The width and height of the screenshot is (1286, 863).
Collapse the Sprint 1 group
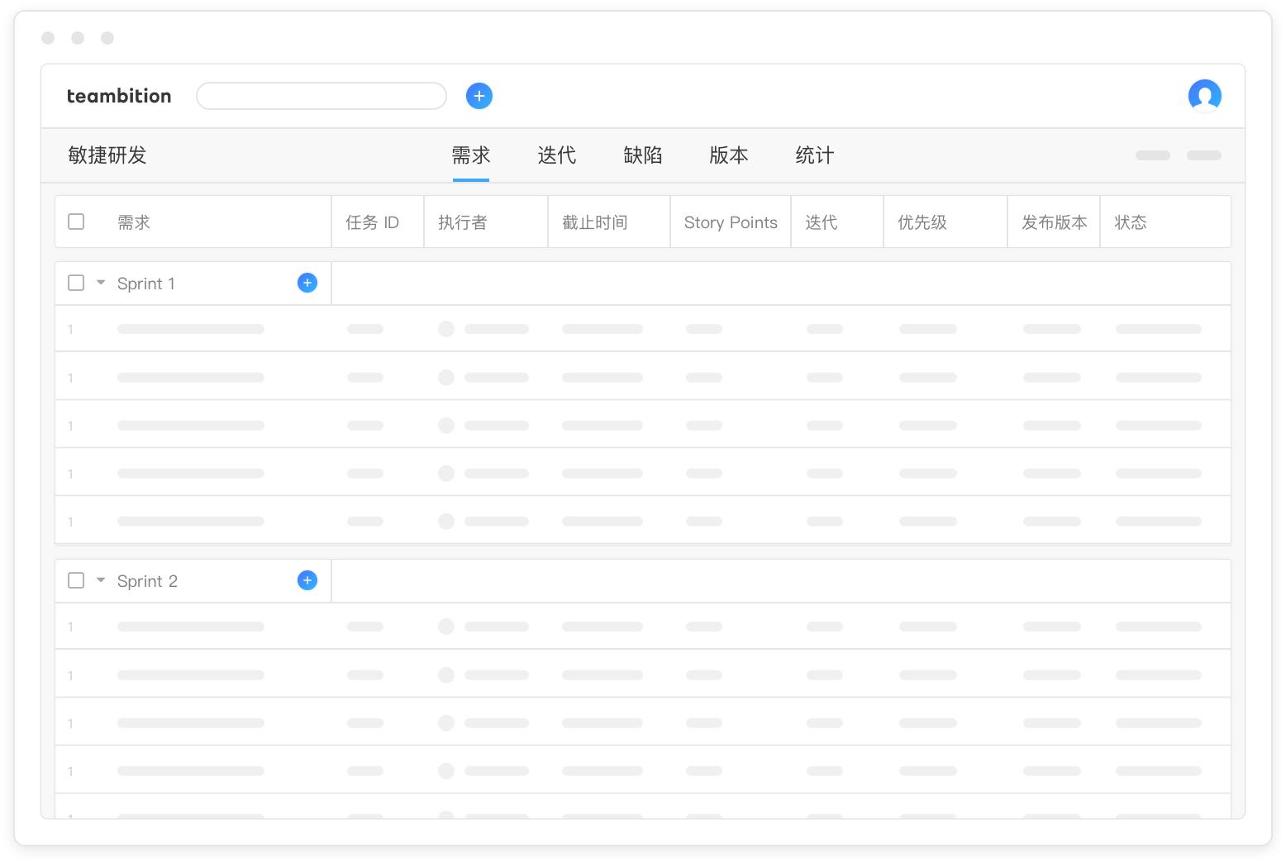point(101,283)
